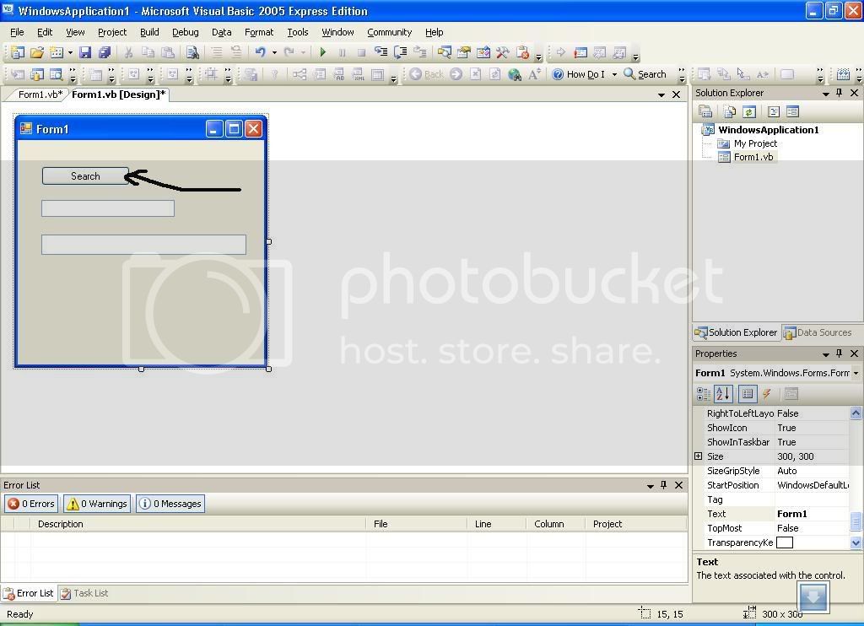
Task: Toggle the 0 Warnings filter button
Action: point(97,504)
